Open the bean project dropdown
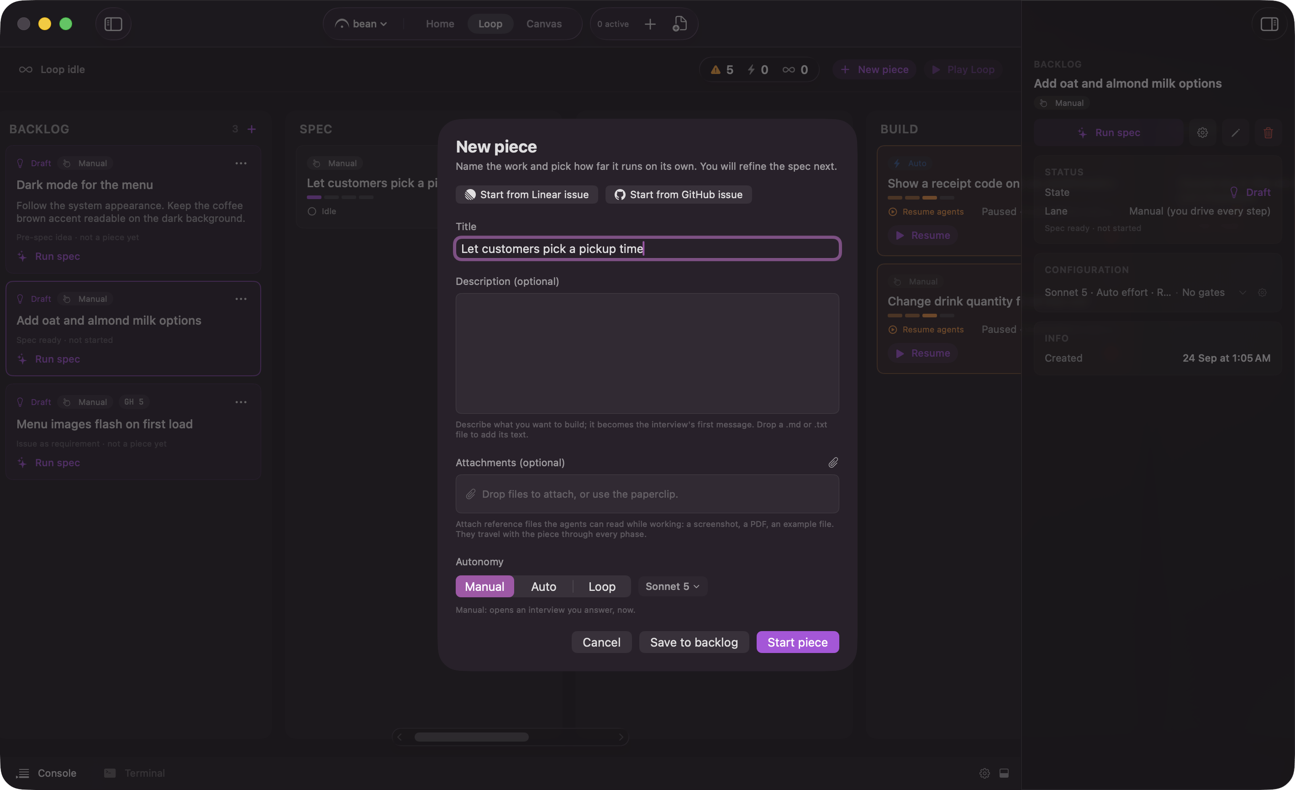The width and height of the screenshot is (1295, 790). coord(362,24)
